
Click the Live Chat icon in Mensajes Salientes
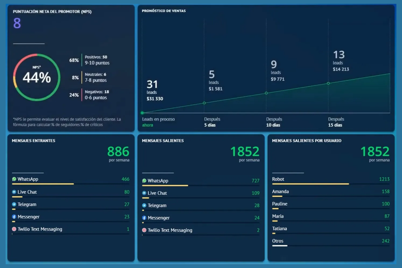[x=144, y=193]
